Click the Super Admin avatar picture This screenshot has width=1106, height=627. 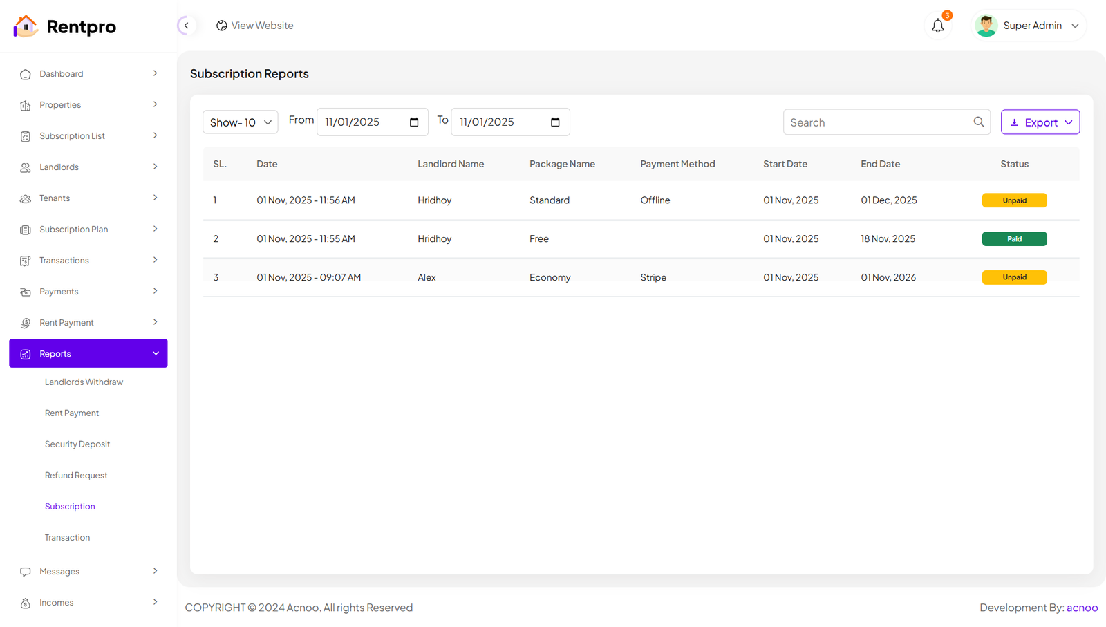[x=986, y=26]
